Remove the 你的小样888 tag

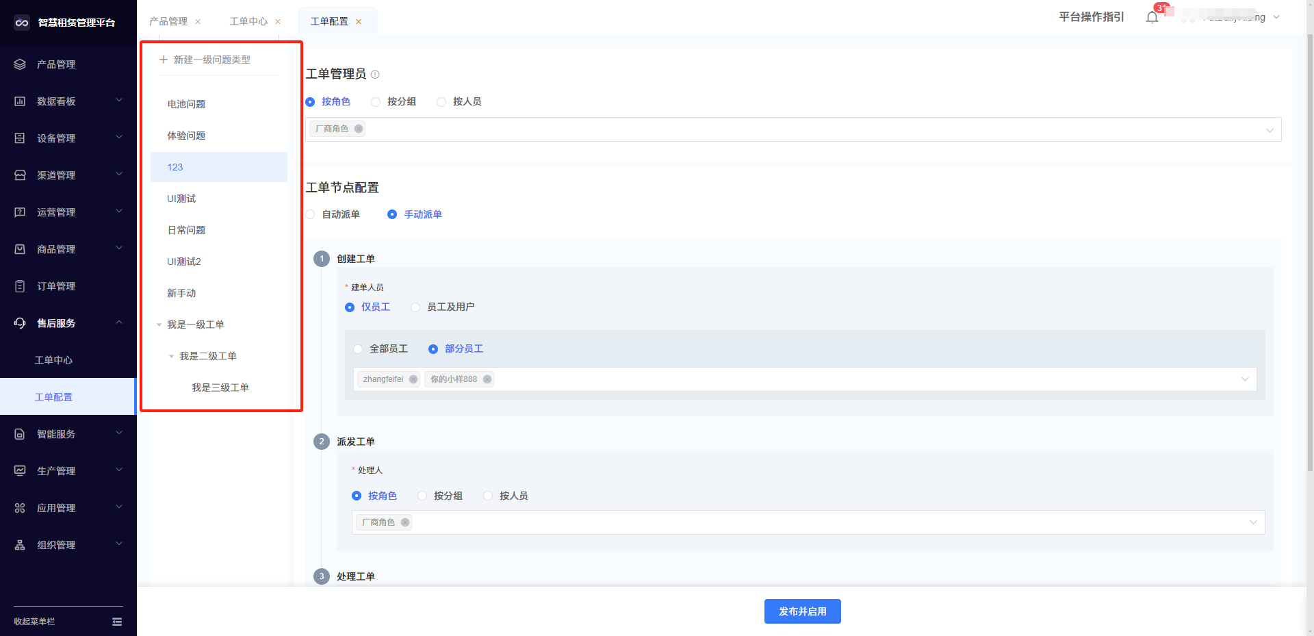click(x=487, y=379)
